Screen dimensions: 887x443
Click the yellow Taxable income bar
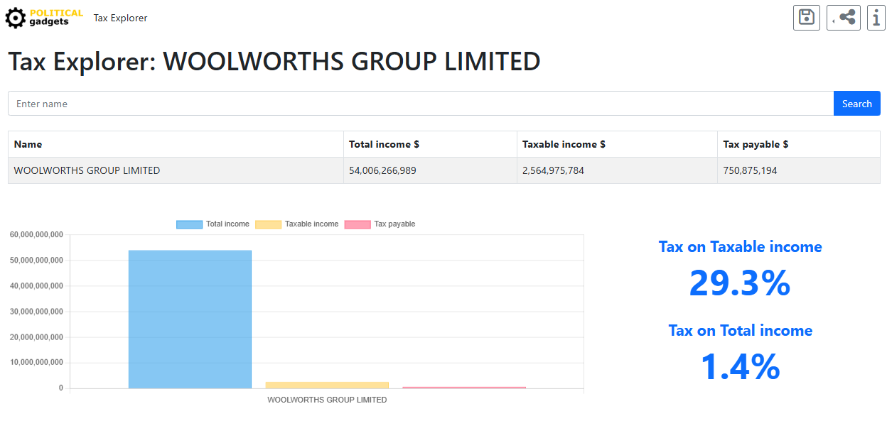(x=327, y=385)
